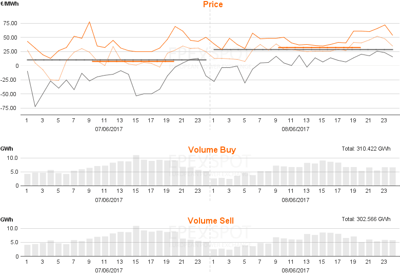Click the "Volume Buy" chart heading
Viewport: 400px width, 274px height.
coord(212,150)
